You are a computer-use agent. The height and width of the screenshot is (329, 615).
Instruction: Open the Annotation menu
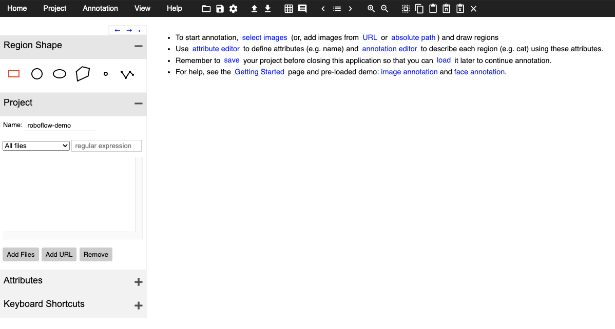pos(100,8)
